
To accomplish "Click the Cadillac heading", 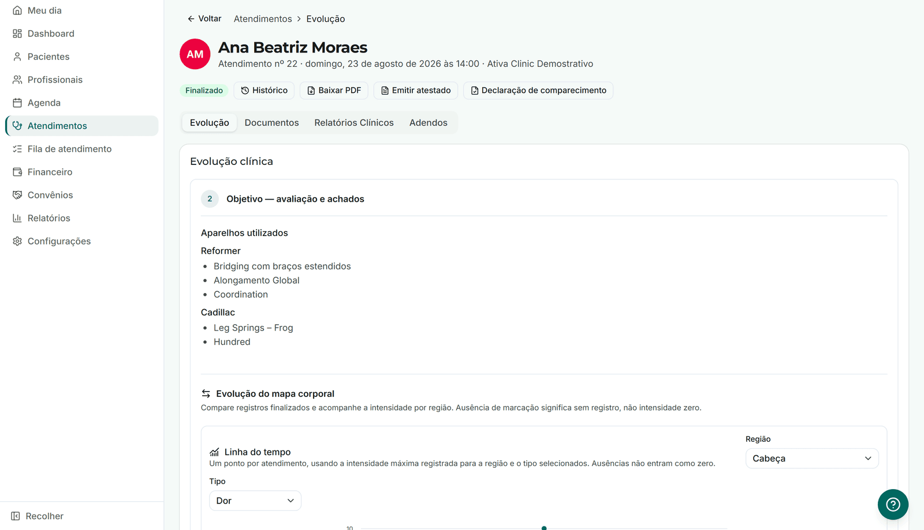I will point(218,313).
